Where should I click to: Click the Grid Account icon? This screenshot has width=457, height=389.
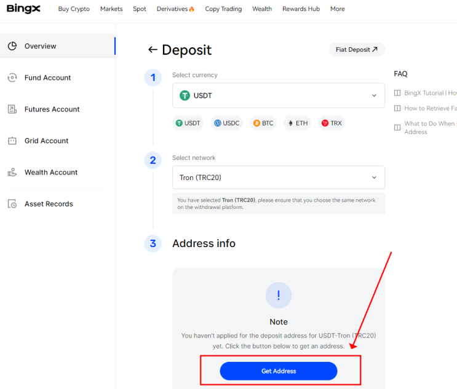(x=12, y=141)
